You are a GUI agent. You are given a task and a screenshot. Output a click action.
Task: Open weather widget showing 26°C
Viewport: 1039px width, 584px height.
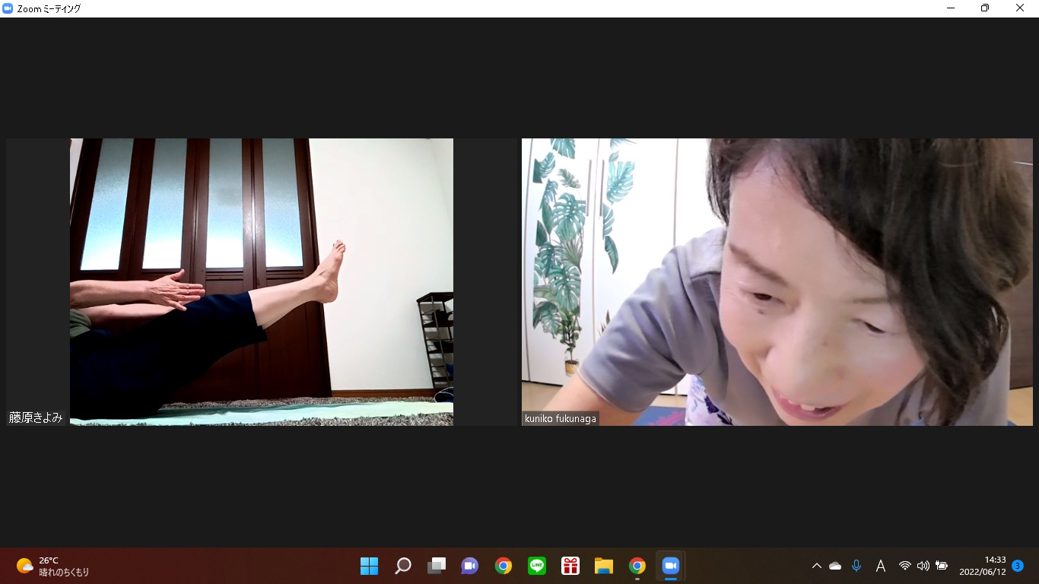pyautogui.click(x=53, y=566)
